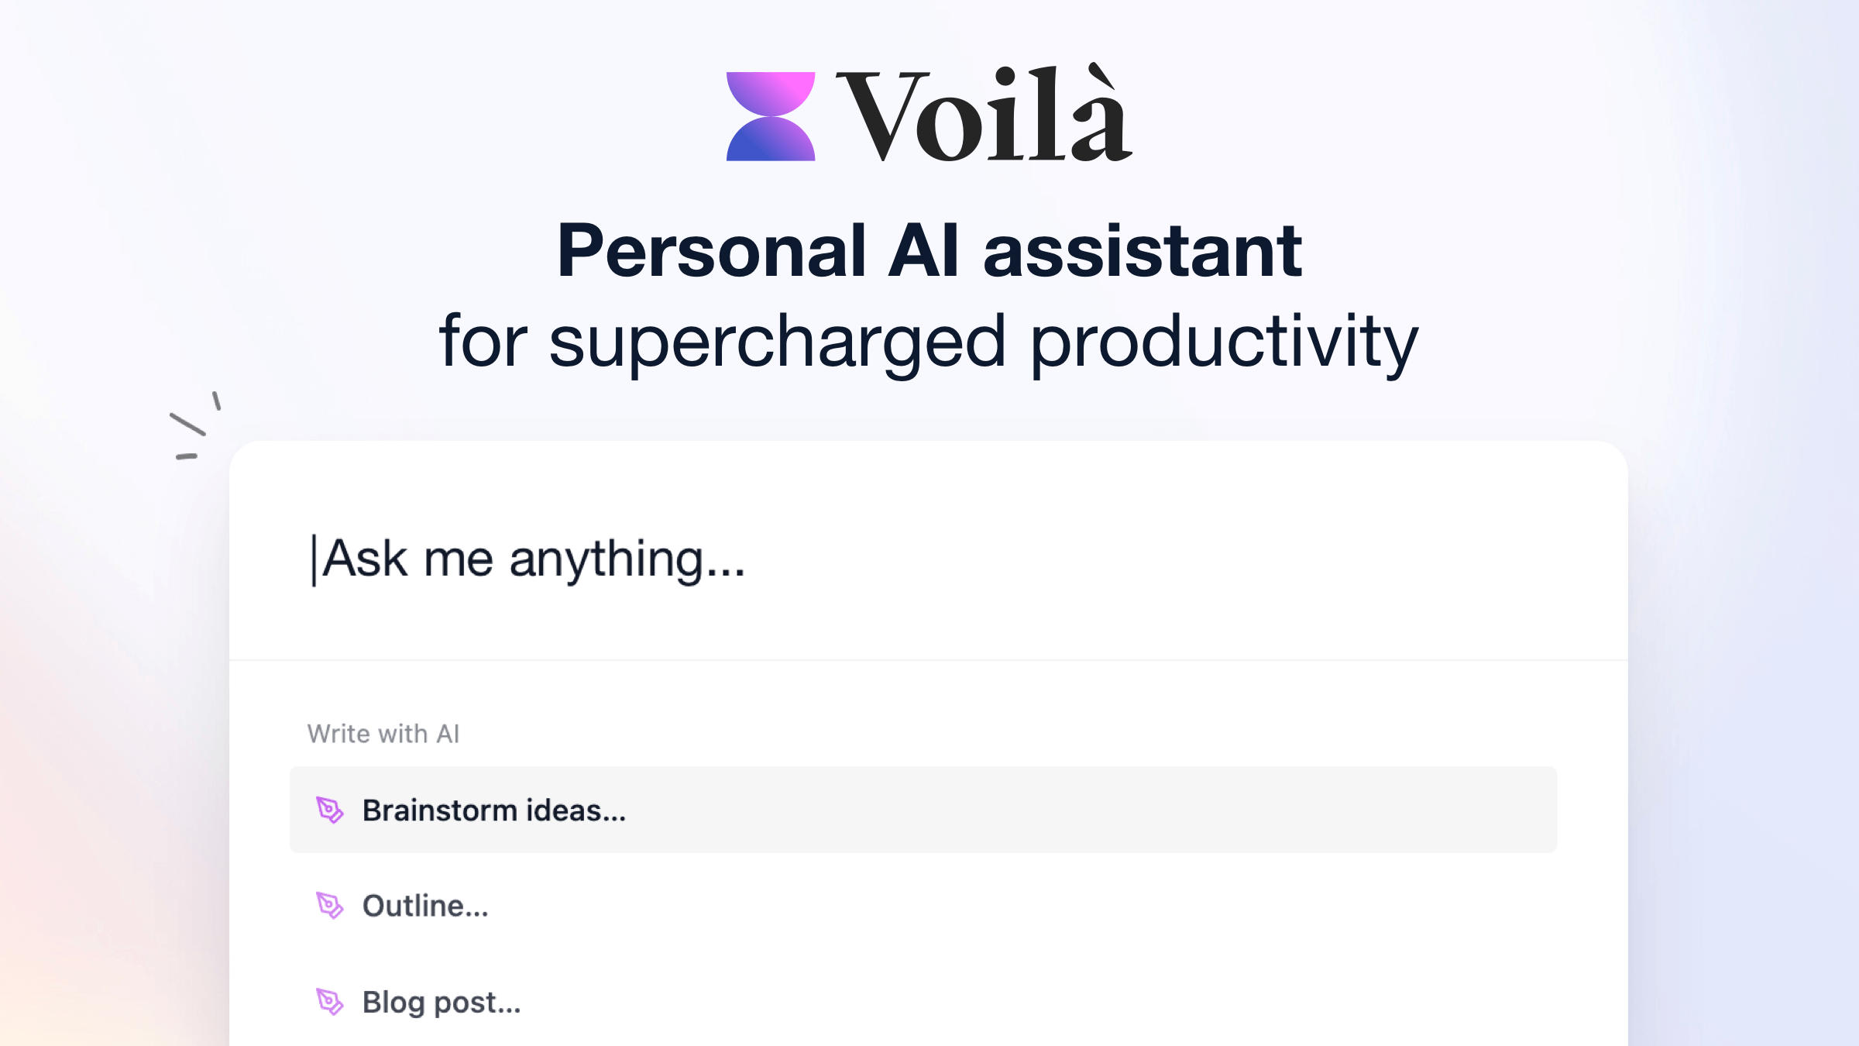
Task: Click the word AI in the bold headline
Action: click(923, 251)
